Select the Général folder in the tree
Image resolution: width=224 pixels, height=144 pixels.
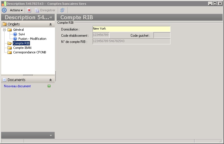(18, 30)
